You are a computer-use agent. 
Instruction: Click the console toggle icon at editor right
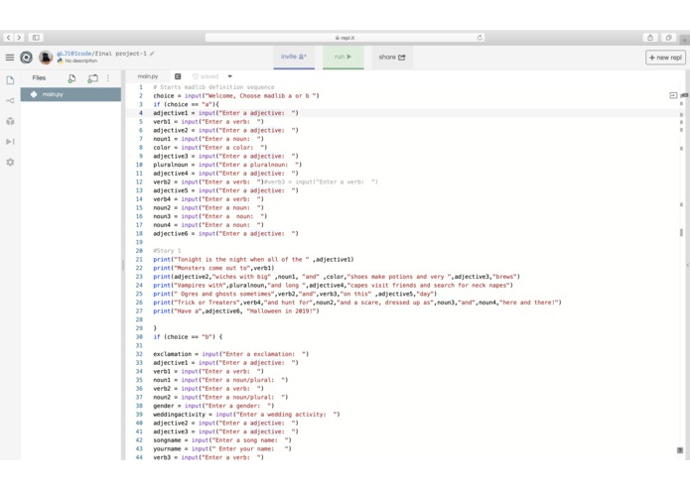click(673, 95)
